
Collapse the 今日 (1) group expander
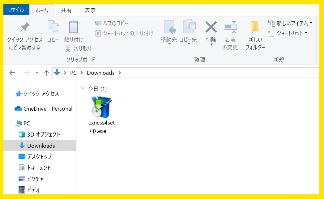pos(83,89)
